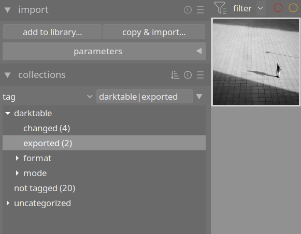The image size is (301, 234).
Task: Toggle the red color label filter
Action: pyautogui.click(x=278, y=8)
